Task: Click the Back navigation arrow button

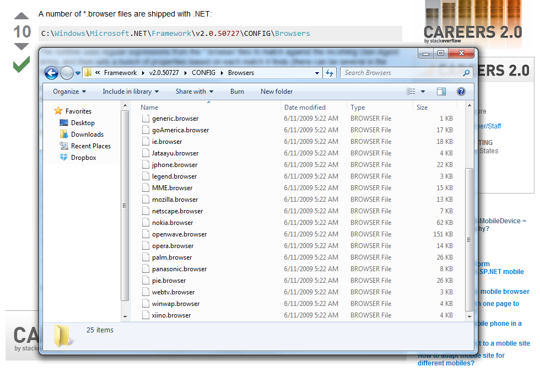Action: (x=51, y=73)
